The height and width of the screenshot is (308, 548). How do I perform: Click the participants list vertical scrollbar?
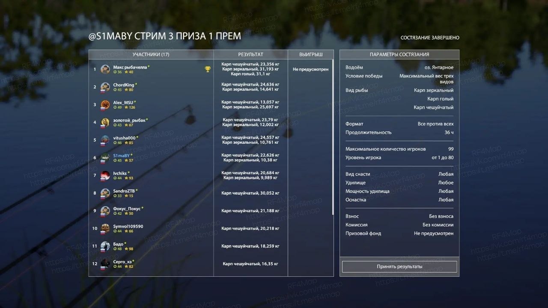[333, 137]
